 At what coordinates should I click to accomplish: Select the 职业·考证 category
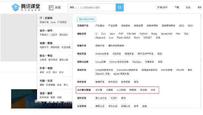tap(55, 58)
